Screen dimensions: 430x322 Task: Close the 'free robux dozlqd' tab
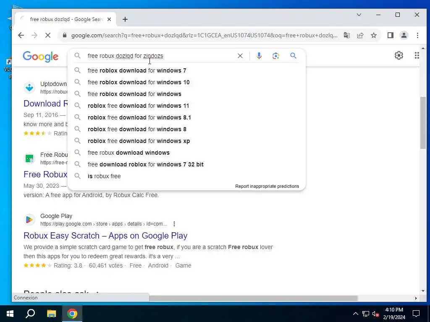click(x=109, y=19)
